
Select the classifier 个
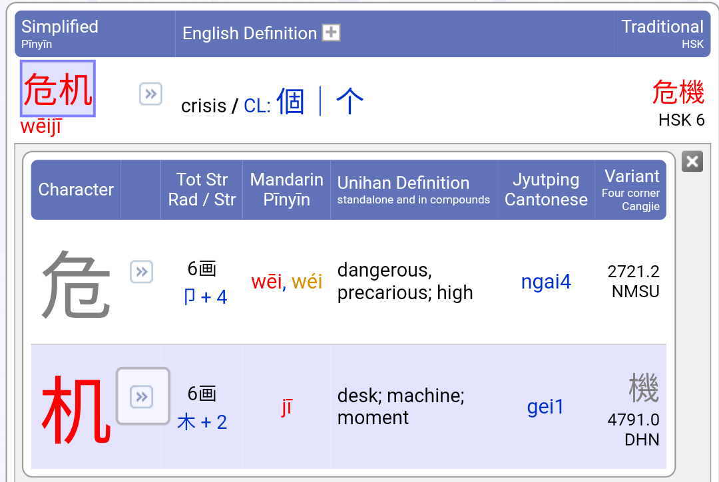(x=350, y=101)
